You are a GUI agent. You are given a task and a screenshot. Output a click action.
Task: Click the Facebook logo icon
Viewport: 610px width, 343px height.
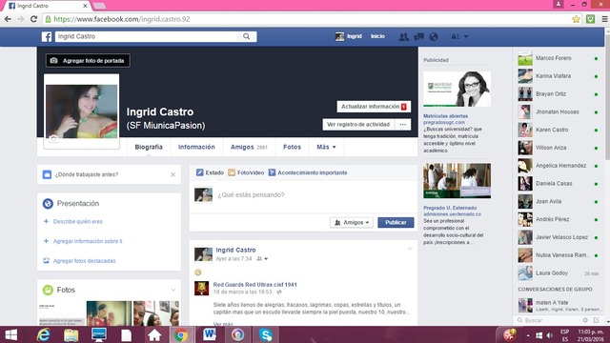pos(47,36)
